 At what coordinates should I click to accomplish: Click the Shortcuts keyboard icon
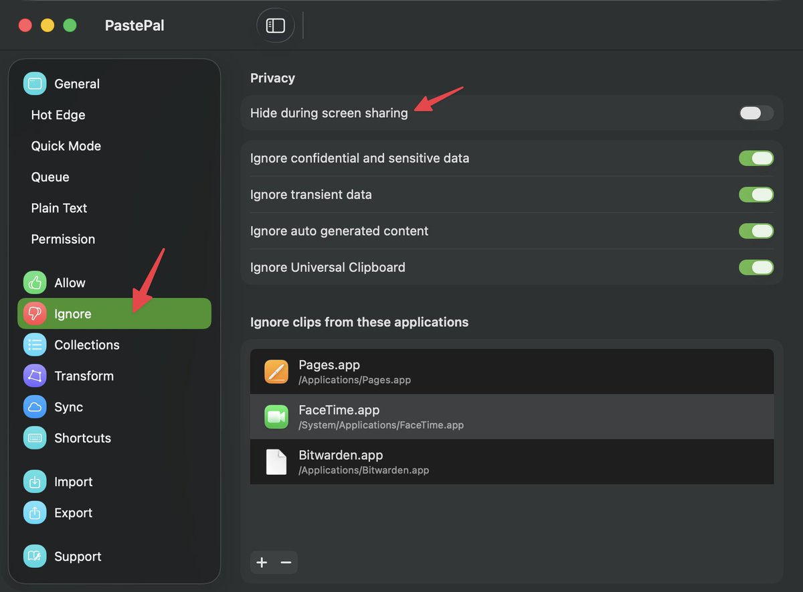coord(35,438)
